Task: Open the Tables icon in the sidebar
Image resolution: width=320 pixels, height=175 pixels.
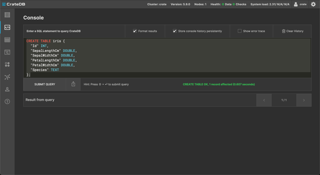Action: pyautogui.click(x=7, y=40)
